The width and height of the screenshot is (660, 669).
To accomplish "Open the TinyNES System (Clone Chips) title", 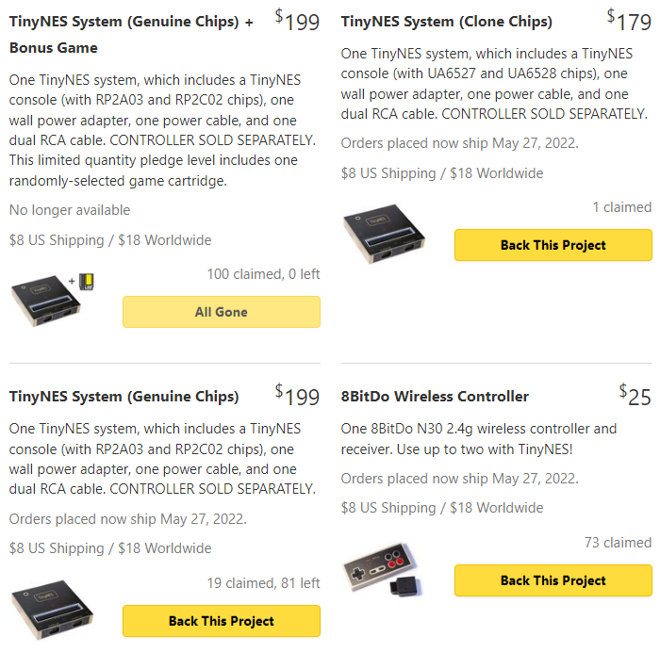I will coord(446,21).
